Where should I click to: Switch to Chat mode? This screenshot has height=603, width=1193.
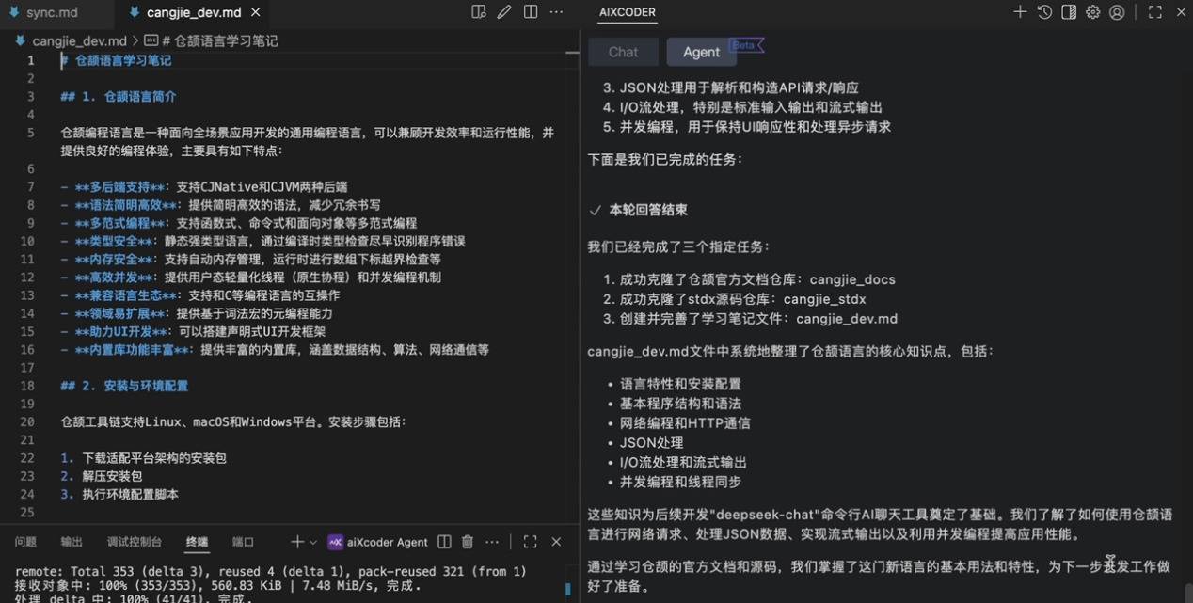click(623, 52)
